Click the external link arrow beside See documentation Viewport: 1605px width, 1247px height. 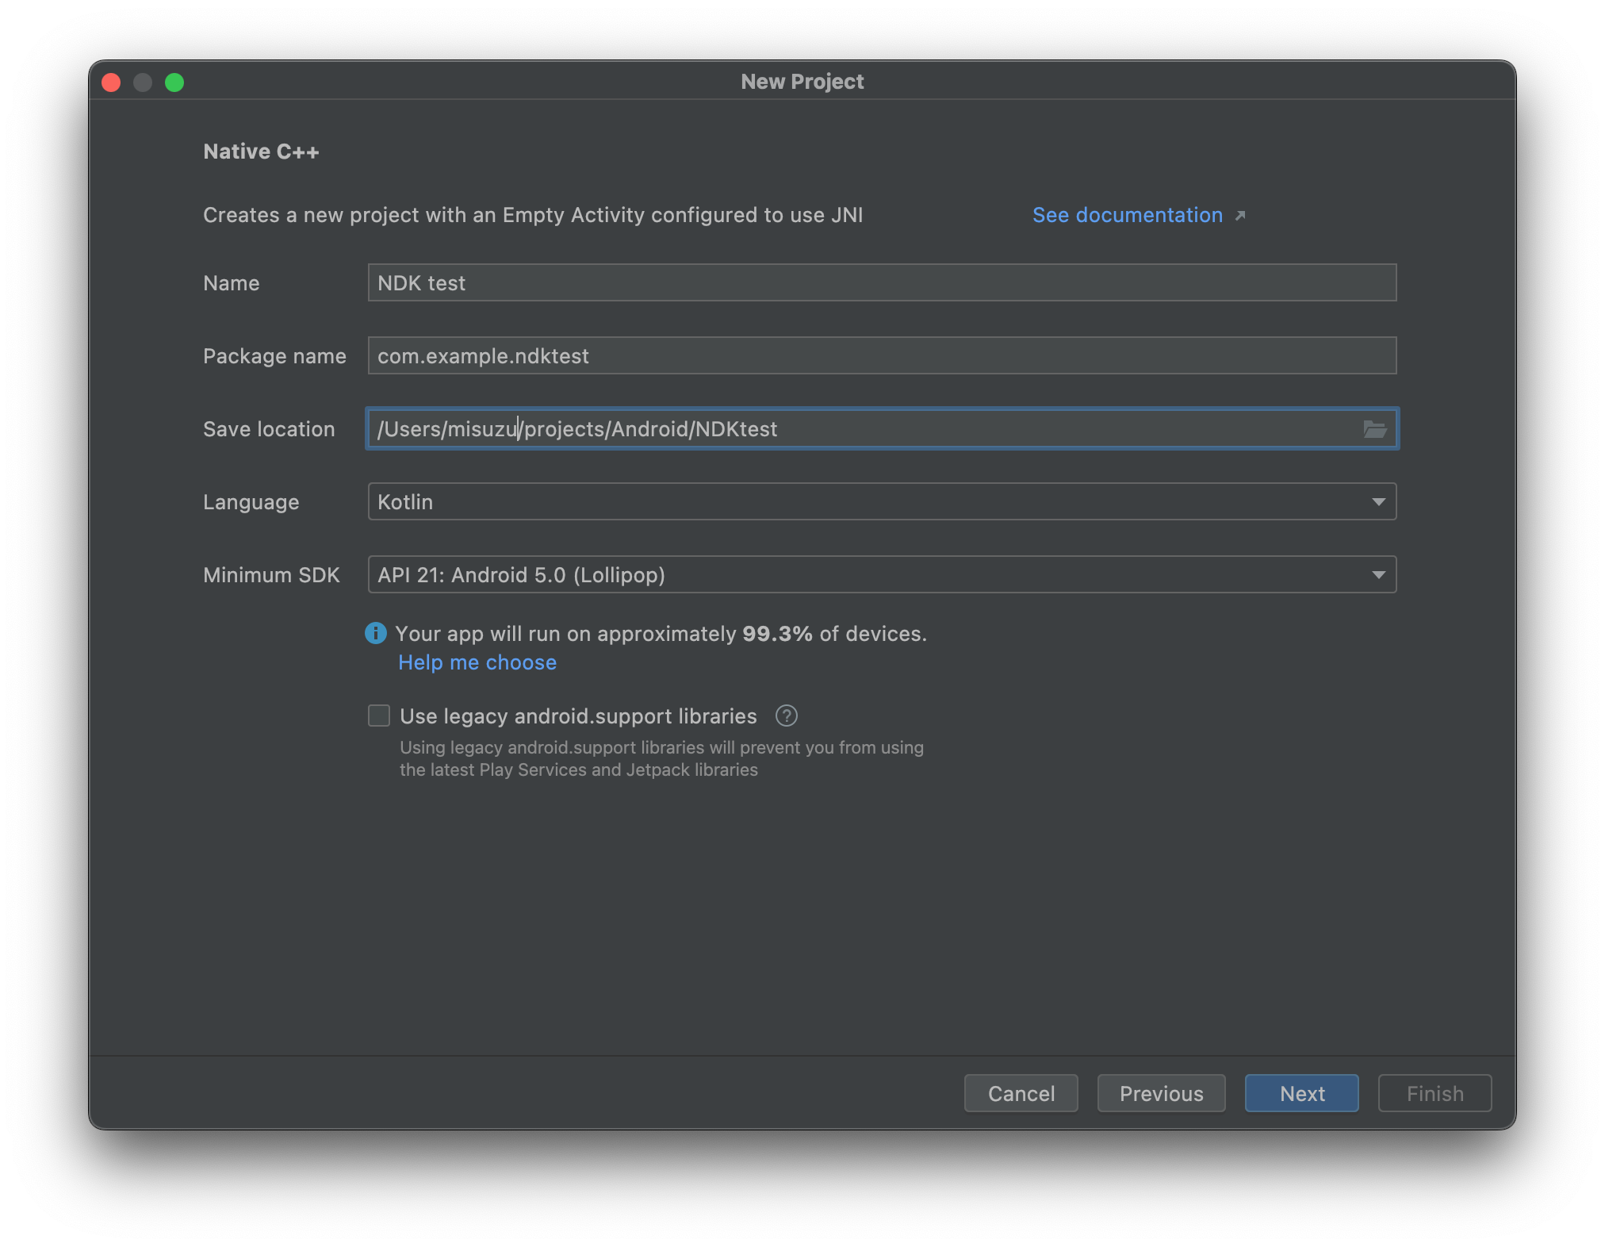1240,216
